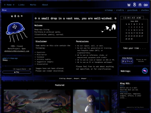The height and width of the screenshot is (113, 151).
Task: Click the 'Sleepy . . .' status text
Action: (x=6, y=60)
